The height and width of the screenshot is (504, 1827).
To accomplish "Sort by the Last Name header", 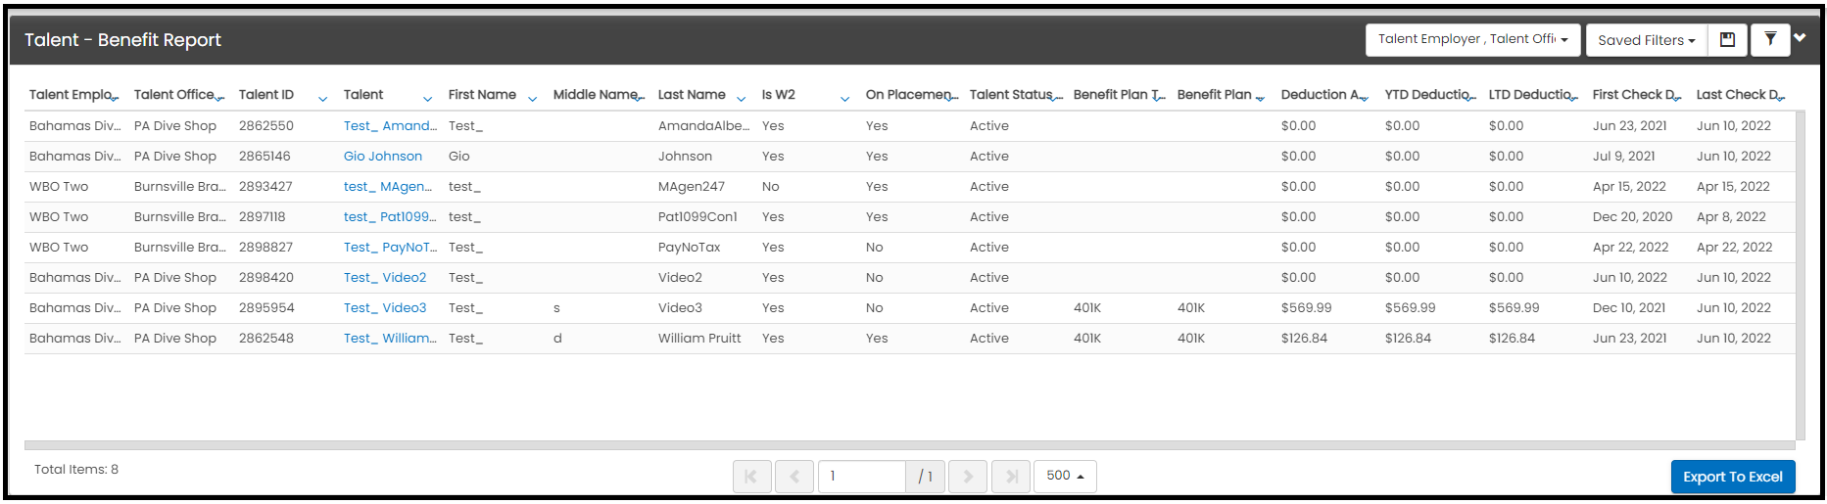I will pos(692,95).
